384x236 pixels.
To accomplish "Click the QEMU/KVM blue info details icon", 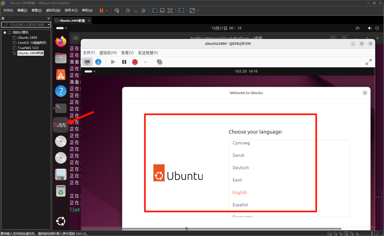I will click(x=98, y=62).
